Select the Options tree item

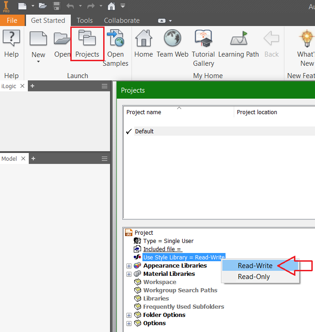[x=154, y=323]
